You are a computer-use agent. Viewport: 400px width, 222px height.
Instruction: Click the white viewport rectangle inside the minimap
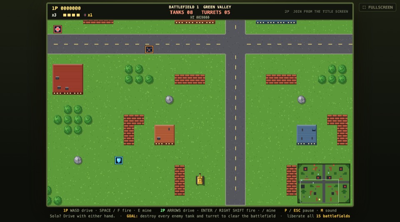[320, 191]
